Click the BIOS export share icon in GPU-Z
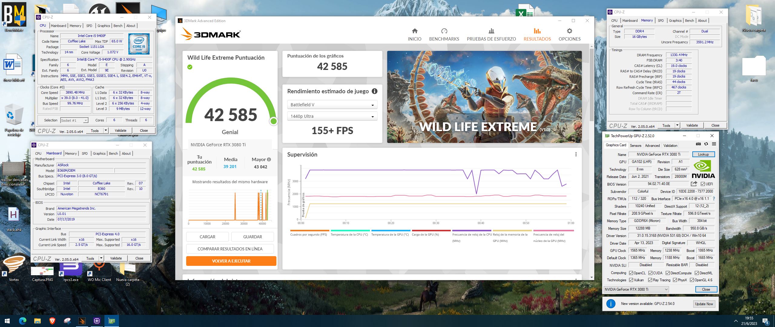Viewport: 775px width, 327px height. tap(694, 184)
